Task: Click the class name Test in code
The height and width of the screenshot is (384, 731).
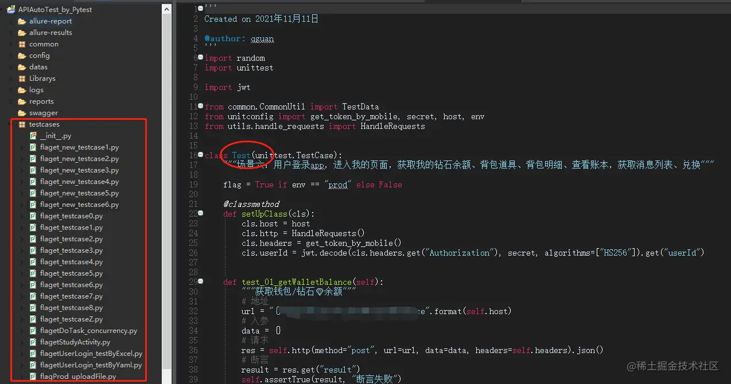Action: pos(241,155)
